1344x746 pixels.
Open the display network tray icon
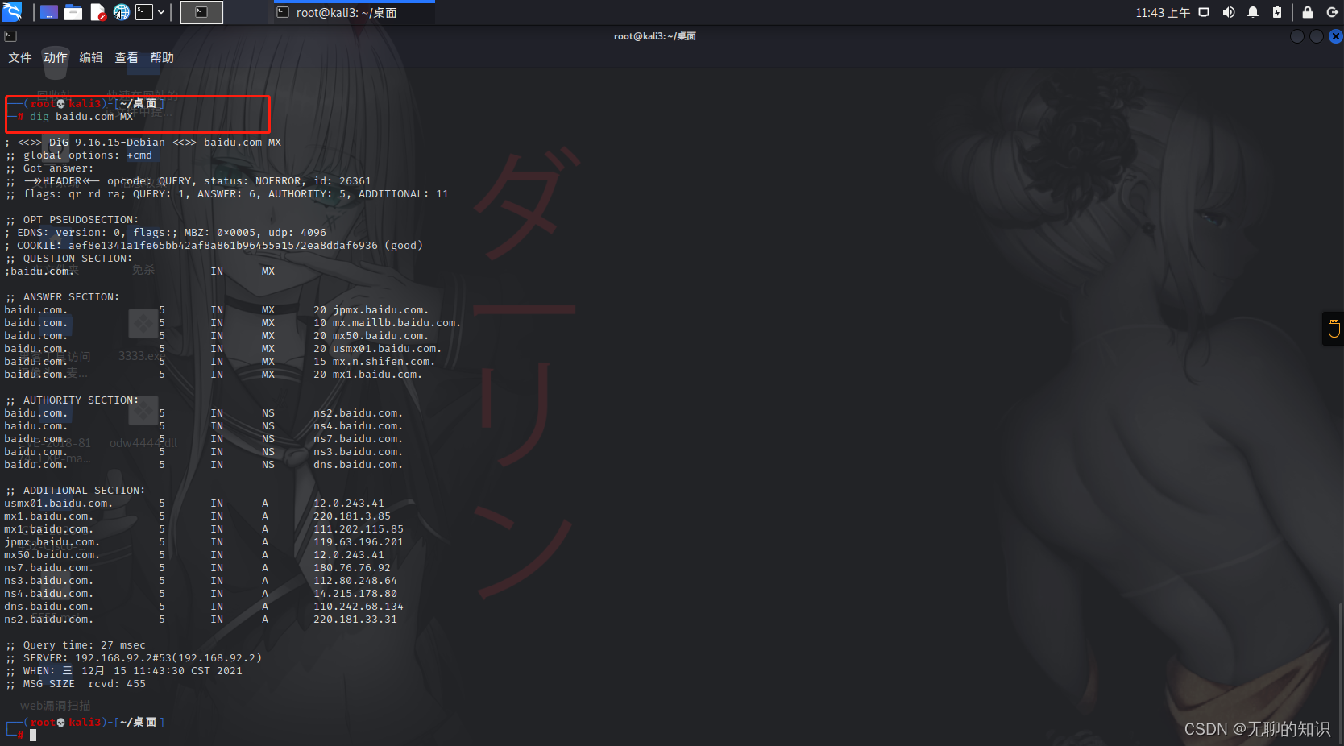point(1204,12)
